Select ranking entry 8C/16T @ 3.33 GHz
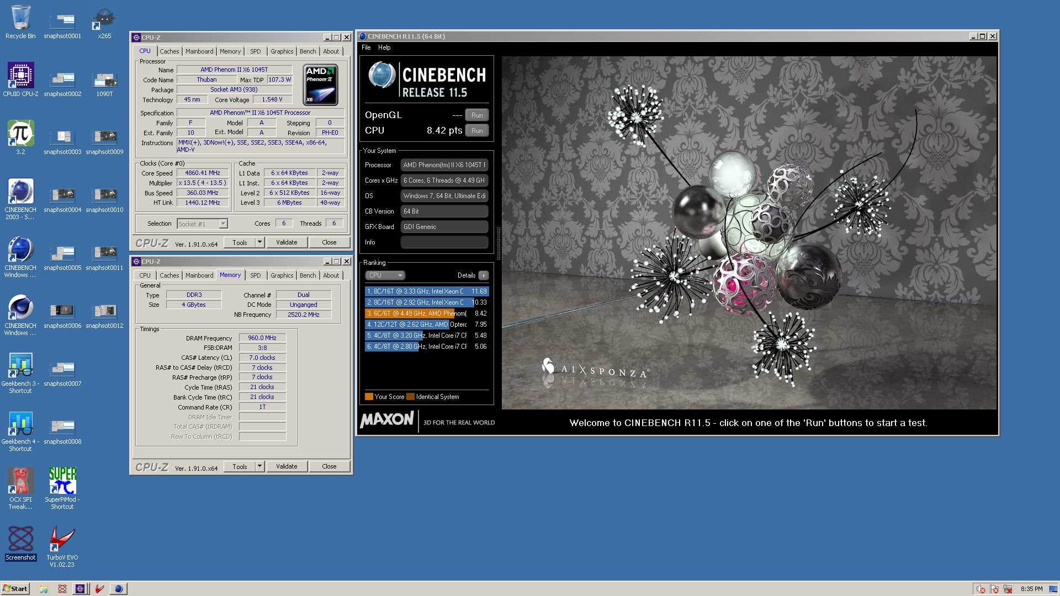1060x596 pixels. (x=427, y=291)
